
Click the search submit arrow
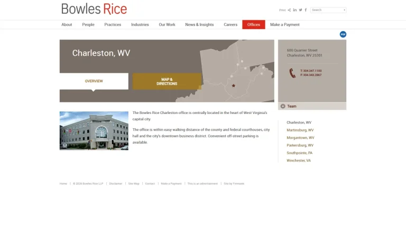click(x=344, y=10)
